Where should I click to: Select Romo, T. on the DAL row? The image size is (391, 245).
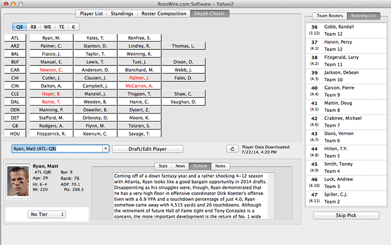(51, 102)
